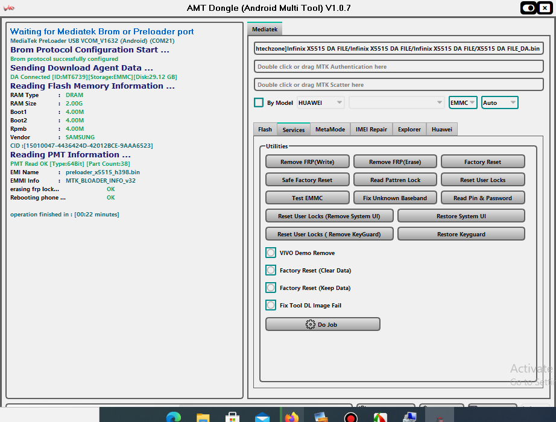Screen dimensions: 556x422
Task: Select Factory Reset (Clear Data) radio option
Action: (x=271, y=270)
